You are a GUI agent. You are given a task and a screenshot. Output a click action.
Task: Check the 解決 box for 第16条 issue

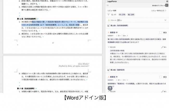pyautogui.click(x=161, y=33)
